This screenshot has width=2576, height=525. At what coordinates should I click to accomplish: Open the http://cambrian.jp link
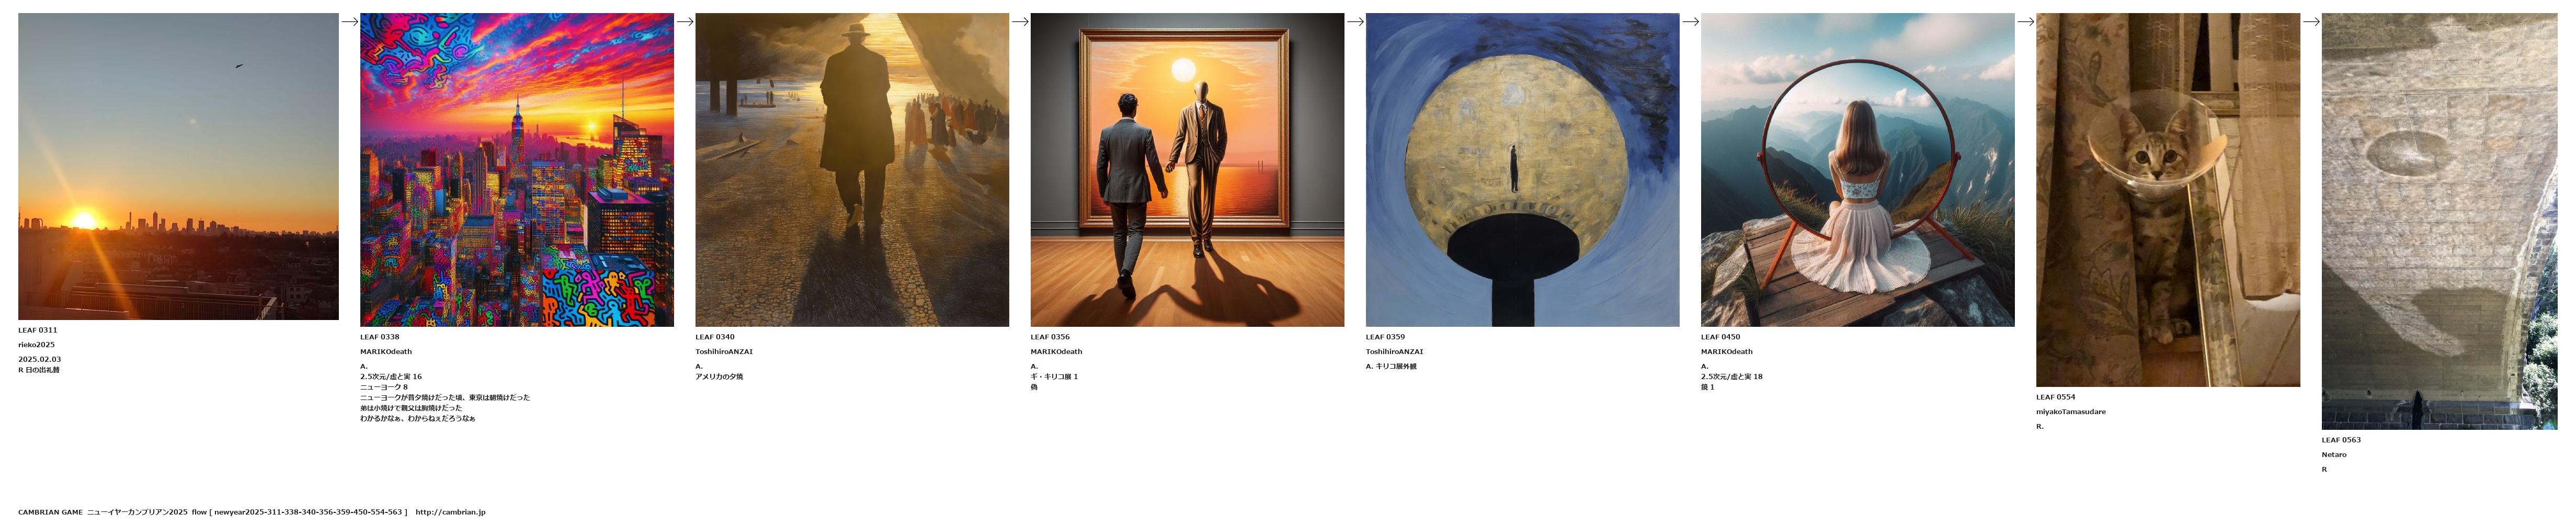[x=450, y=512]
